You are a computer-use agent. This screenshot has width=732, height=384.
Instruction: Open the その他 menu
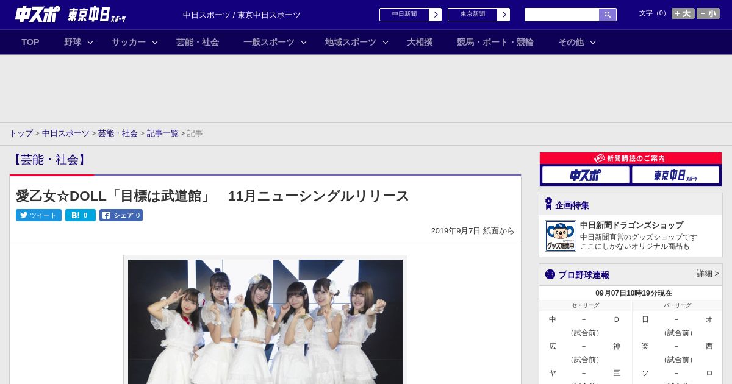pos(571,42)
